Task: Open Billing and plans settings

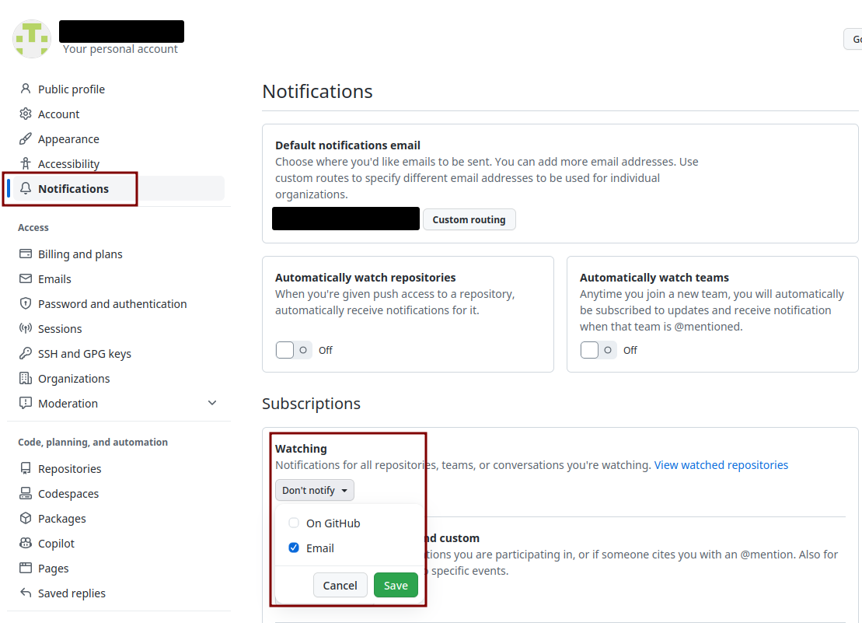Action: (80, 254)
